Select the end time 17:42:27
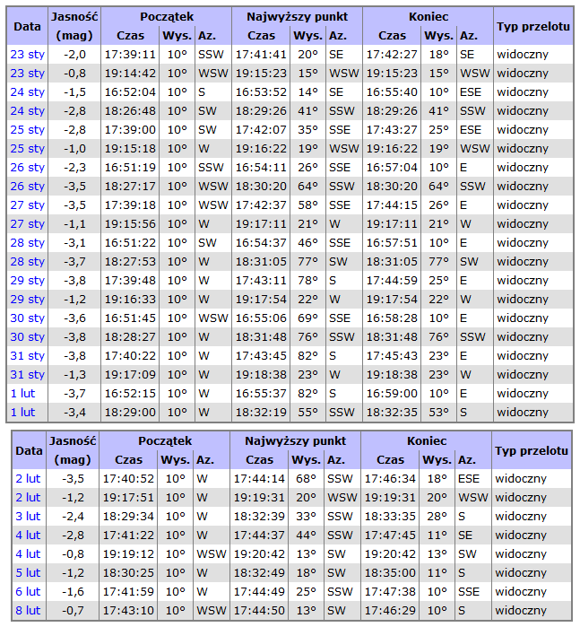The height and width of the screenshot is (627, 580). click(x=392, y=54)
